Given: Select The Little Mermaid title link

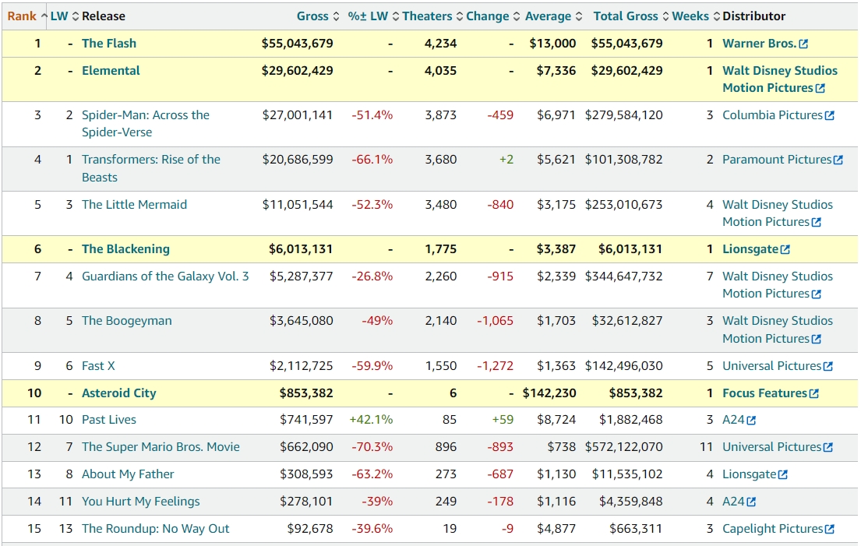Looking at the screenshot, I should 134,205.
